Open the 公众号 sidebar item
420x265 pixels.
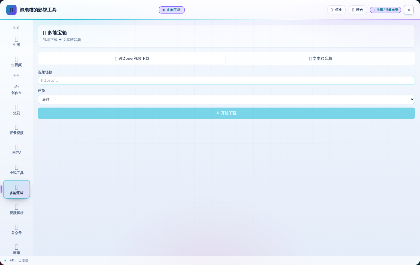coord(17,230)
